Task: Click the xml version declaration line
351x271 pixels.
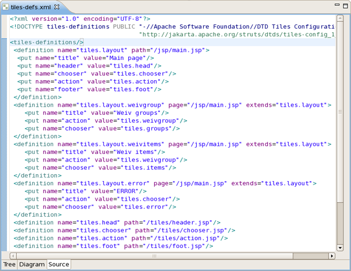Action: 80,19
